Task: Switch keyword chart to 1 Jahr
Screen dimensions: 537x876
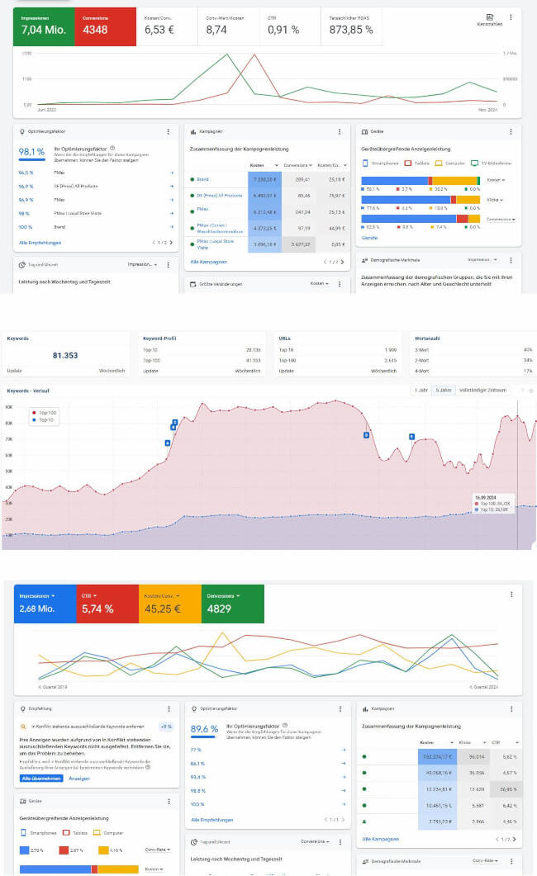Action: [x=421, y=390]
